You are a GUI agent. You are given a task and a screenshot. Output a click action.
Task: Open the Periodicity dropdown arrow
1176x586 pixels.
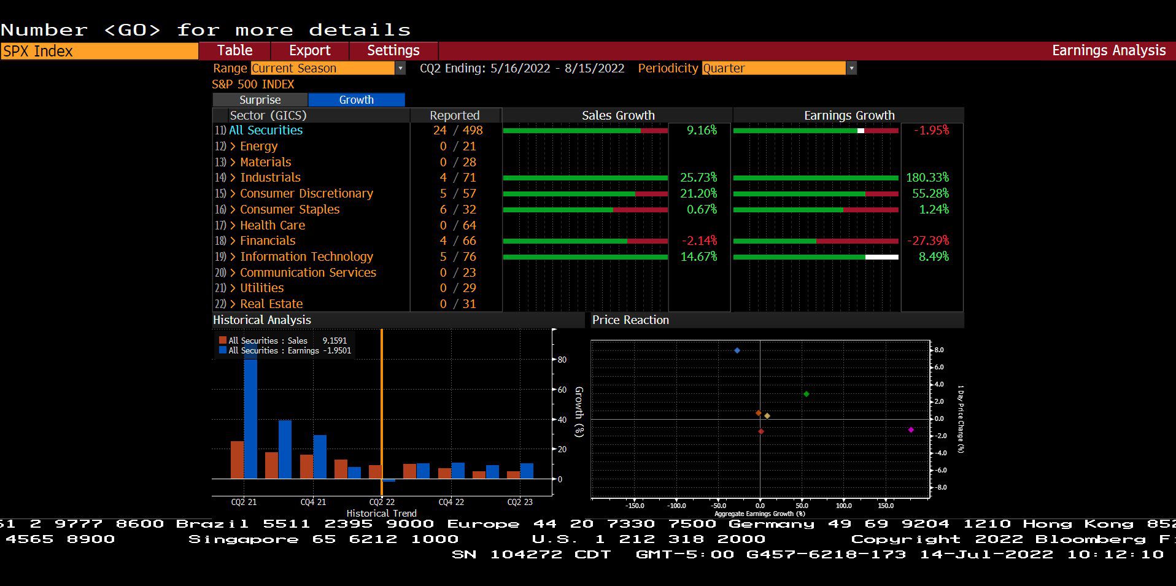pyautogui.click(x=851, y=68)
